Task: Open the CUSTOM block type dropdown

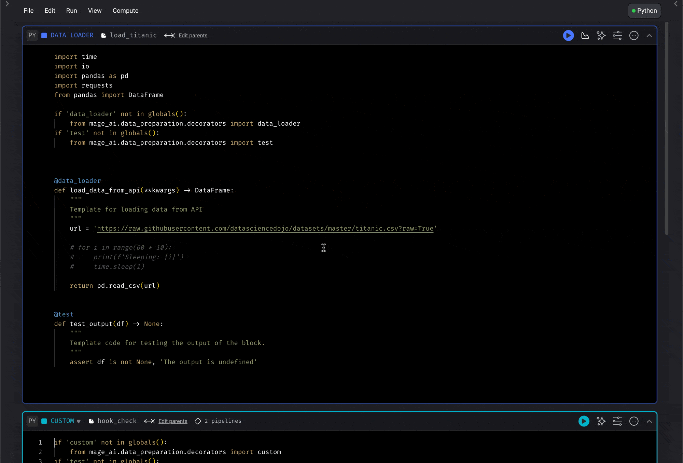Action: tap(66, 421)
